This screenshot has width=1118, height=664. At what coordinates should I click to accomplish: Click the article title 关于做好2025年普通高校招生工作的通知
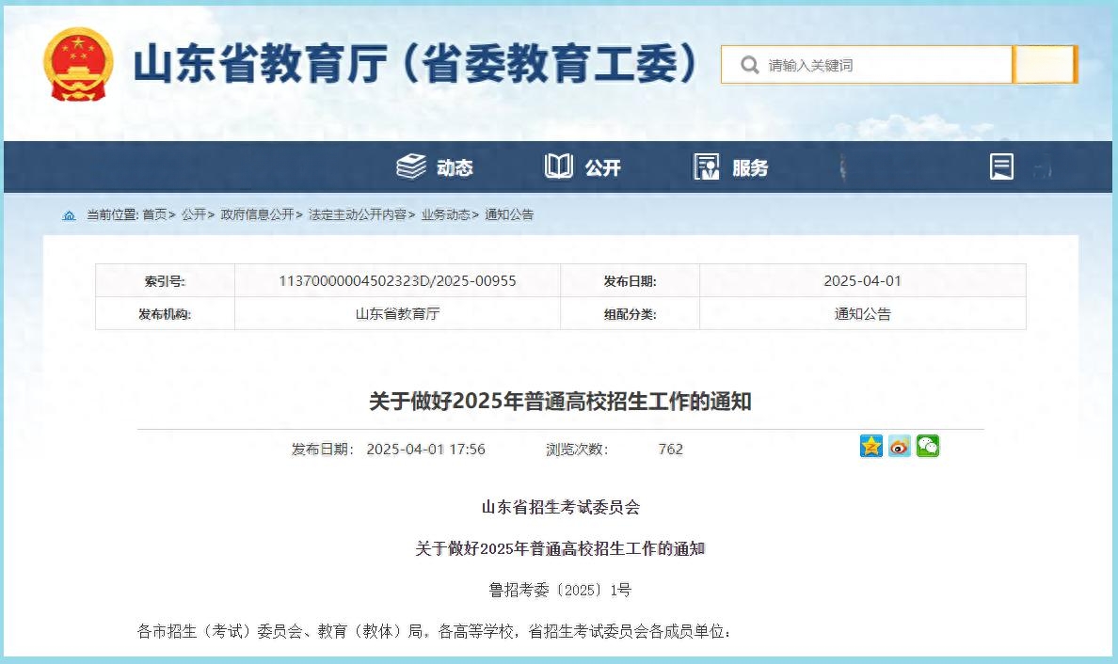[561, 401]
